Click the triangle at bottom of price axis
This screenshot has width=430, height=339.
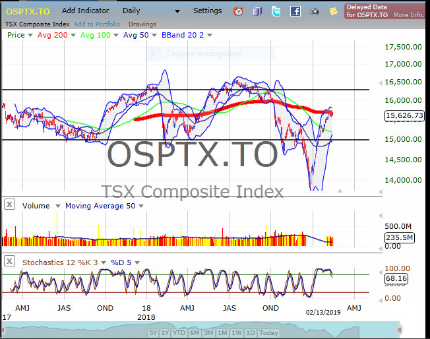click(381, 192)
